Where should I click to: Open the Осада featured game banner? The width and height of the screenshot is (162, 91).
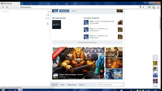(x=78, y=63)
